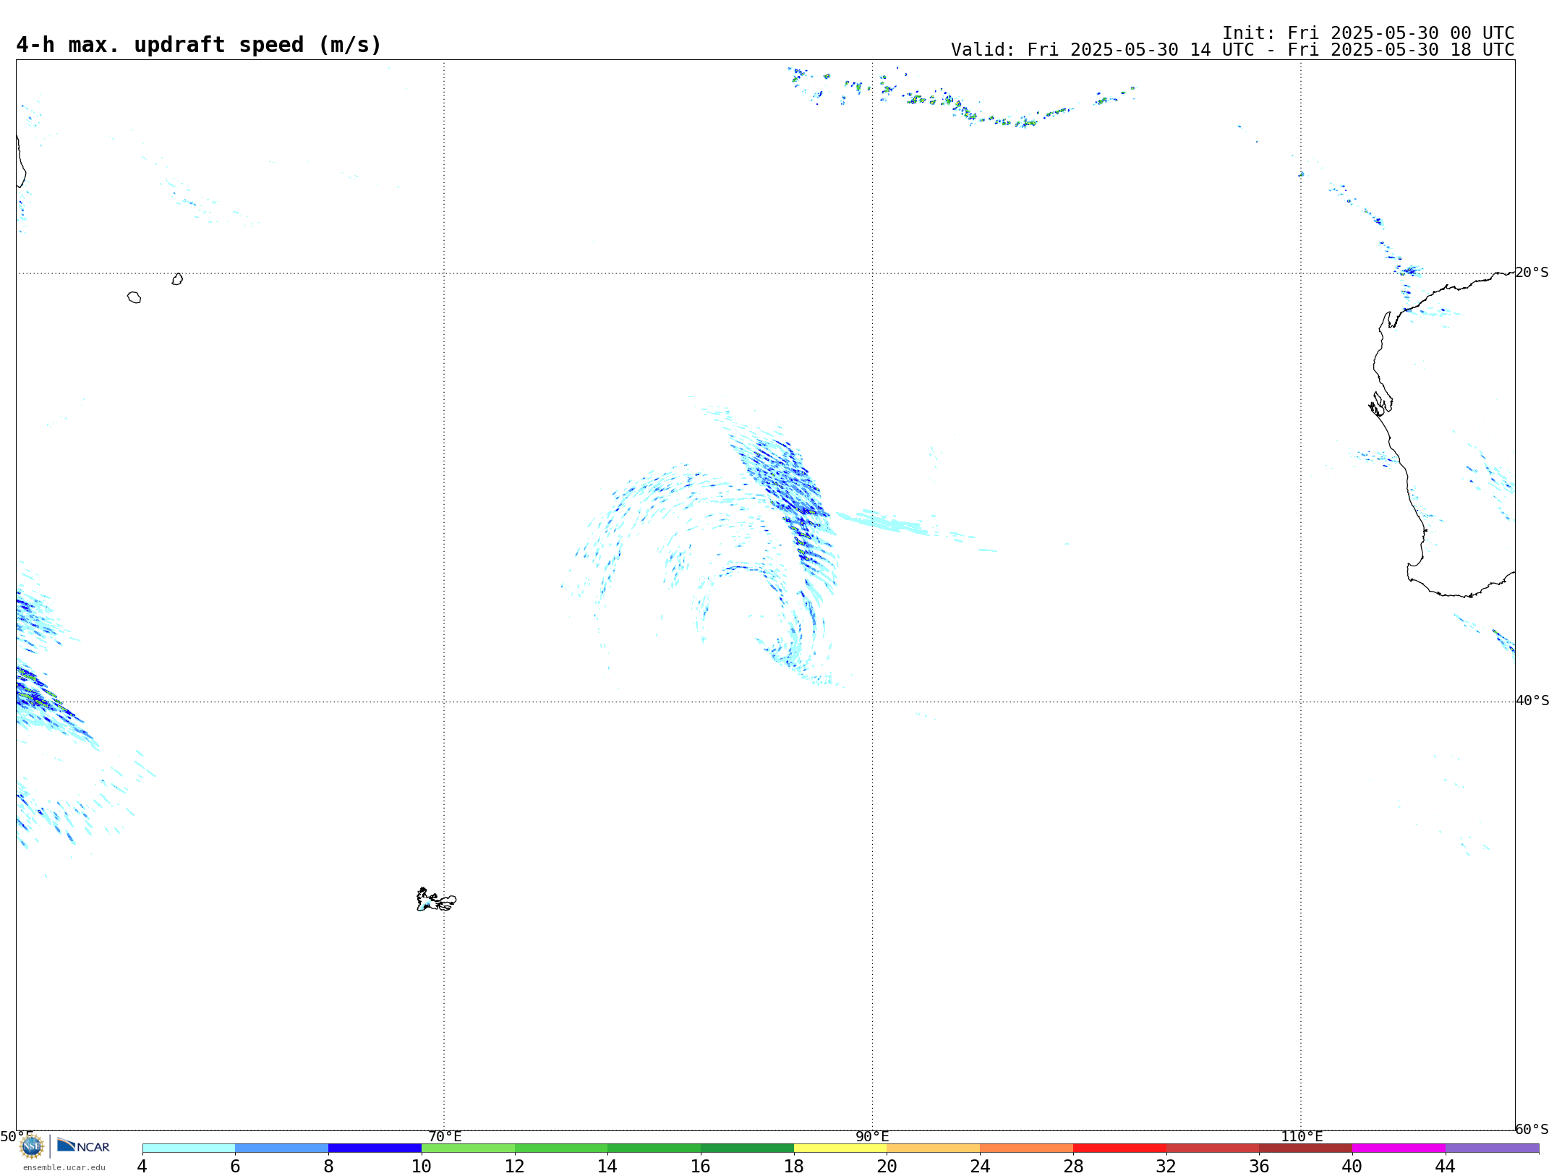This screenshot has height=1176, width=1562.
Task: Click the 40°S latitude label
Action: pyautogui.click(x=1532, y=701)
